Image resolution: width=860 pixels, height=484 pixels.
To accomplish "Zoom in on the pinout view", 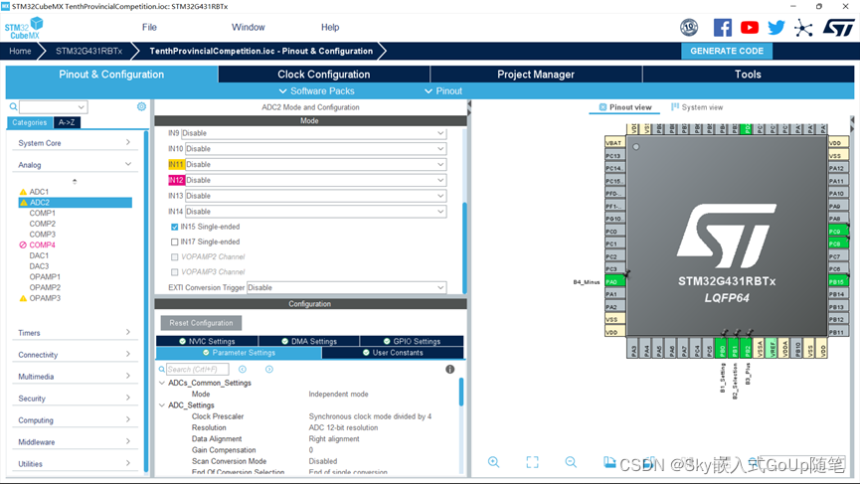I will pyautogui.click(x=493, y=462).
